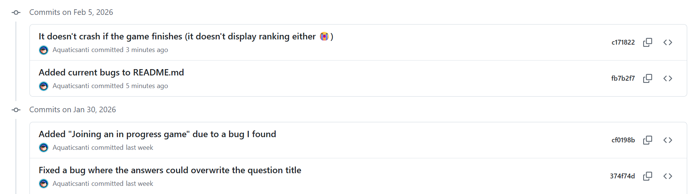Click the c171822 commit hash
The image size is (698, 194).
(x=623, y=42)
